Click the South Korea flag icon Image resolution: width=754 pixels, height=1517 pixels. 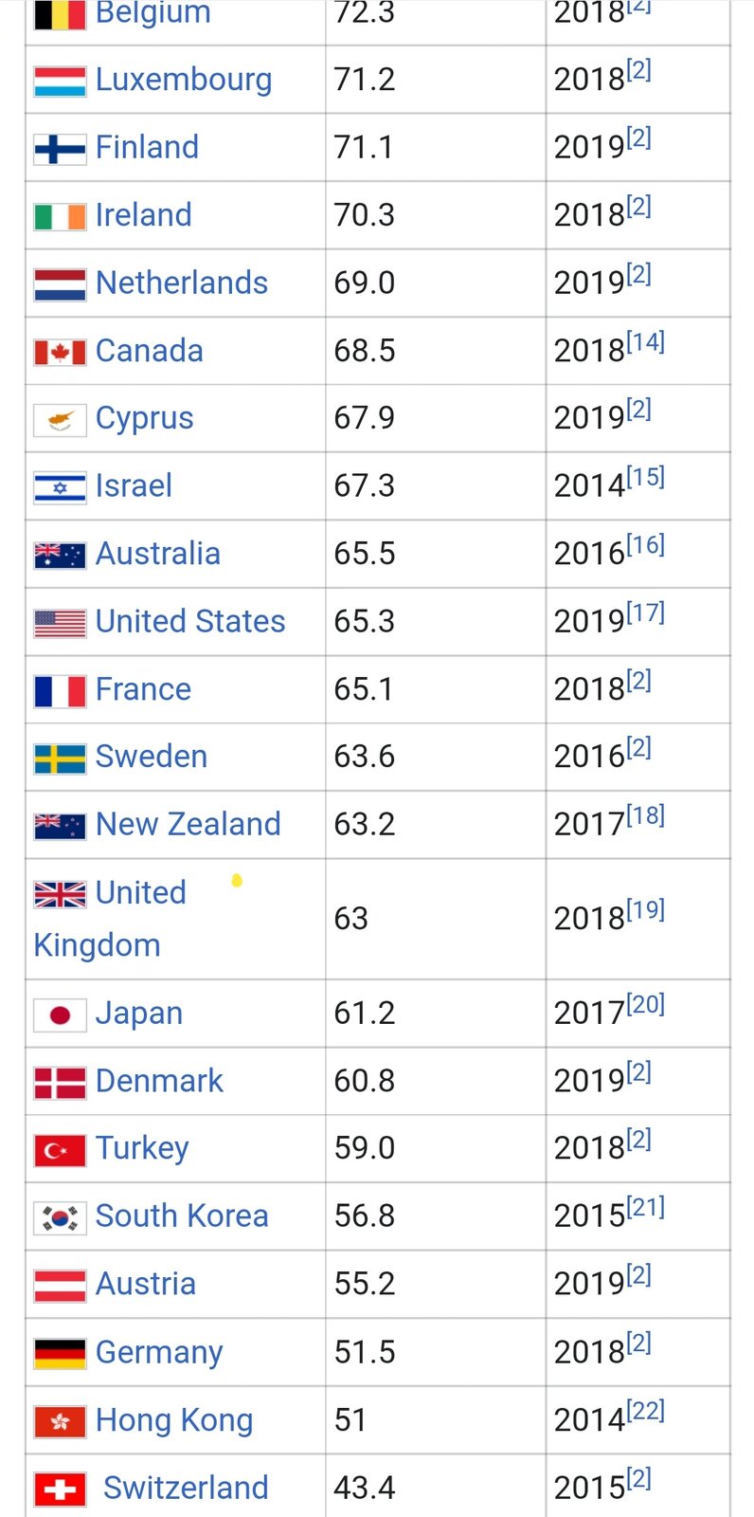click(60, 1217)
